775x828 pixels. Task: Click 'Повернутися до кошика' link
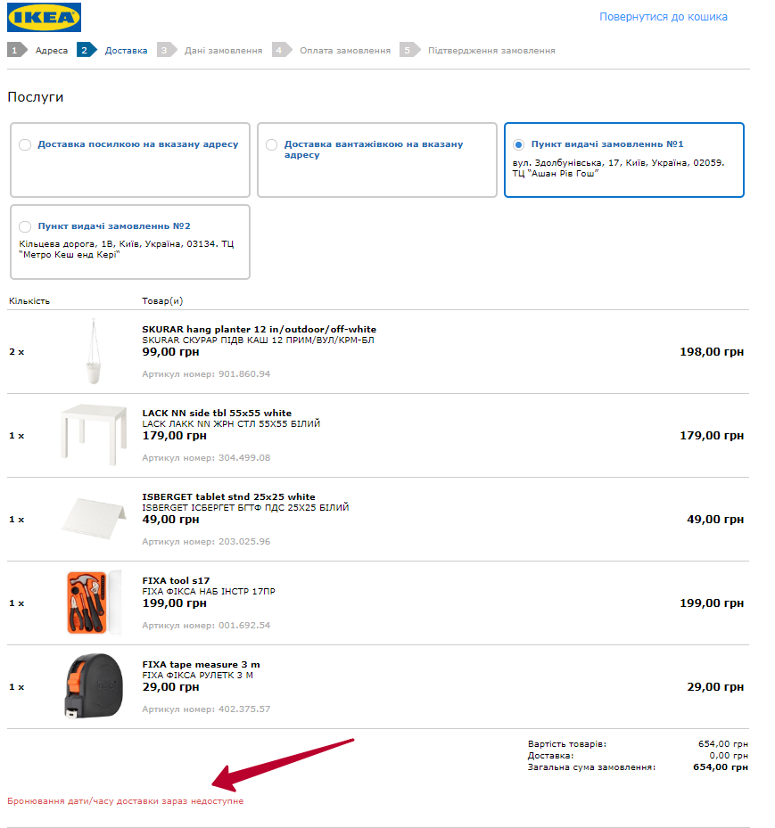click(x=663, y=17)
